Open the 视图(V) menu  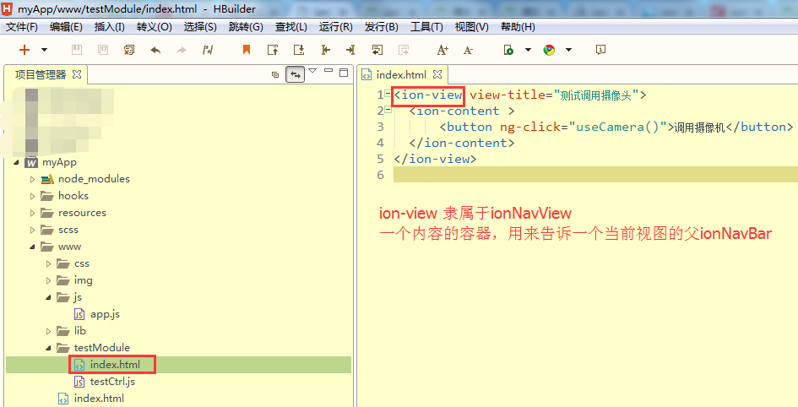click(x=472, y=27)
